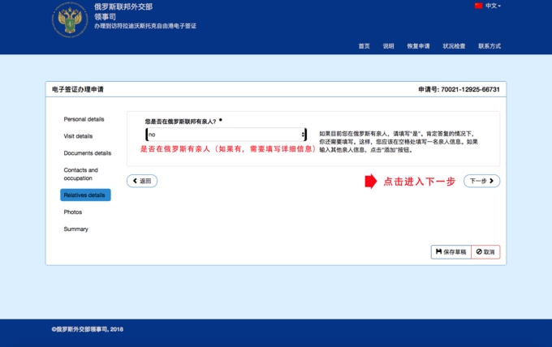This screenshot has width=552, height=347.
Task: Go to 恢复申请 restore application page
Action: (x=418, y=46)
